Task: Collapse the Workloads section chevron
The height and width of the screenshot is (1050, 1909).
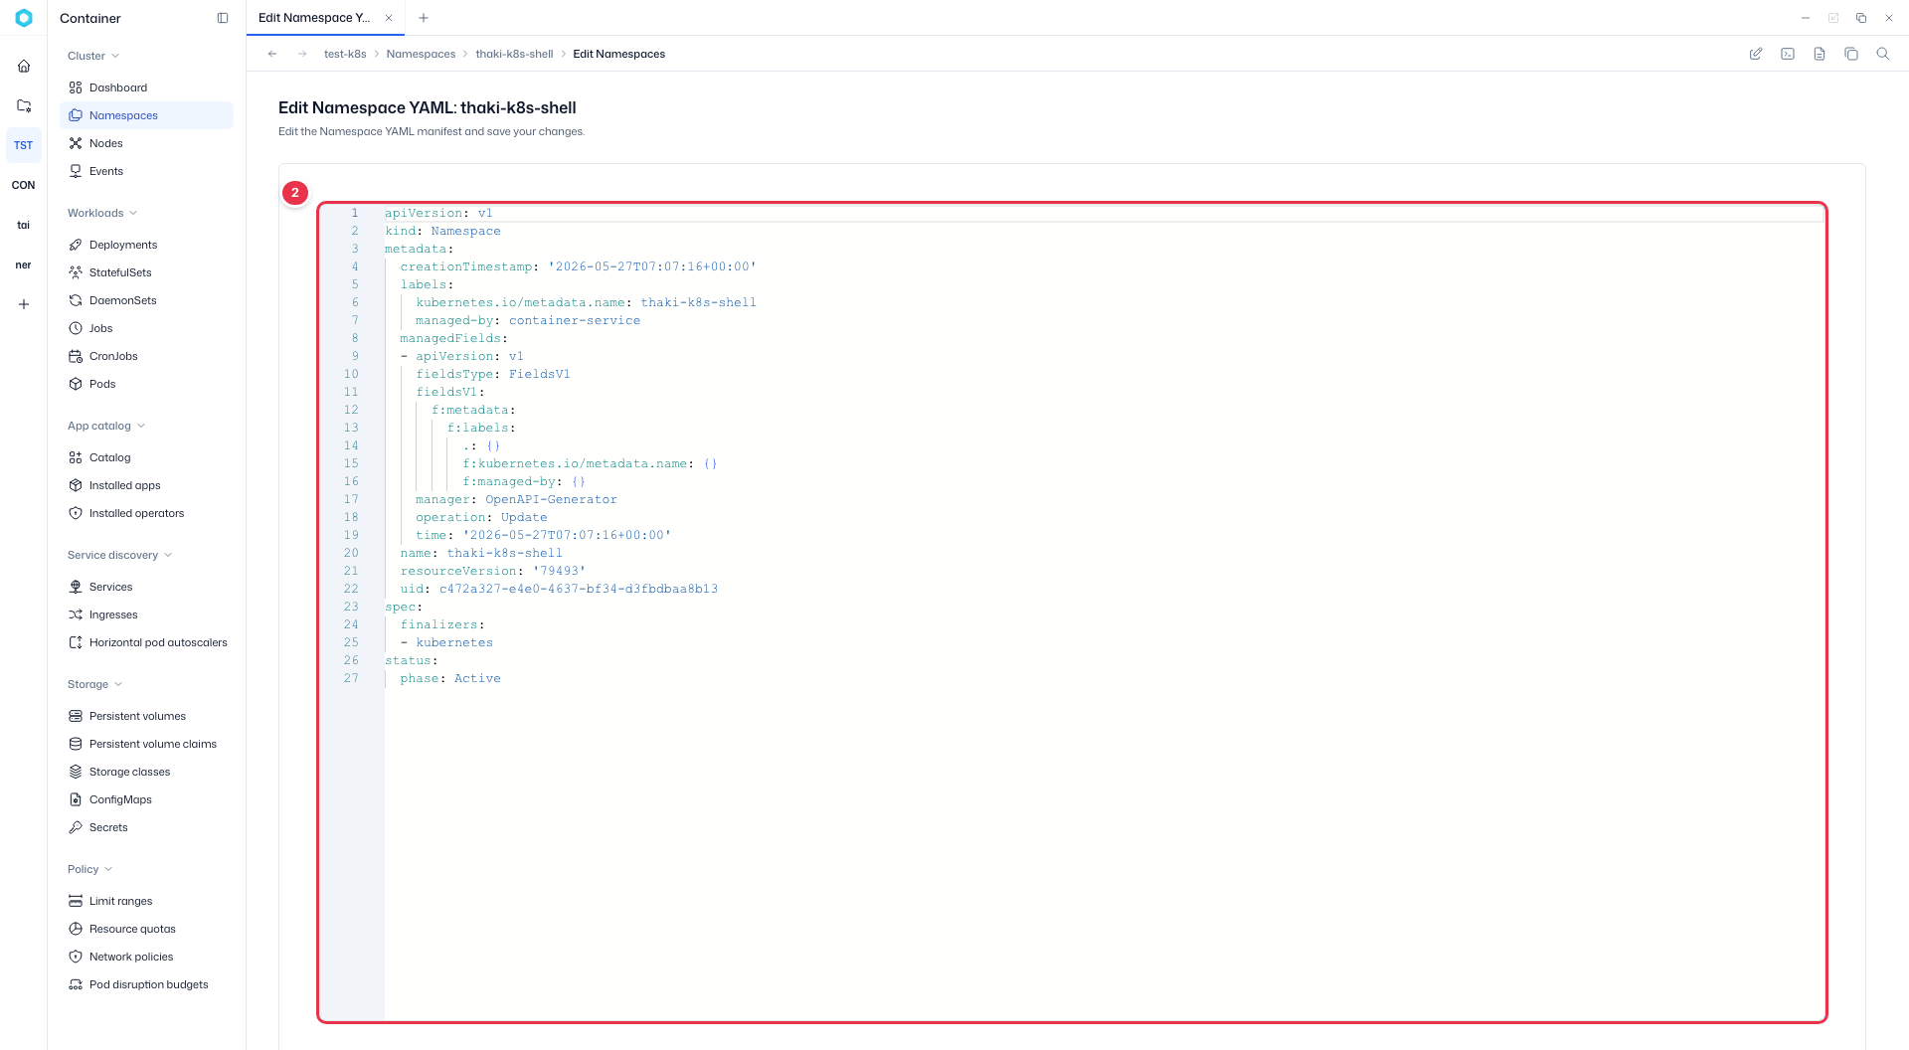Action: point(133,213)
